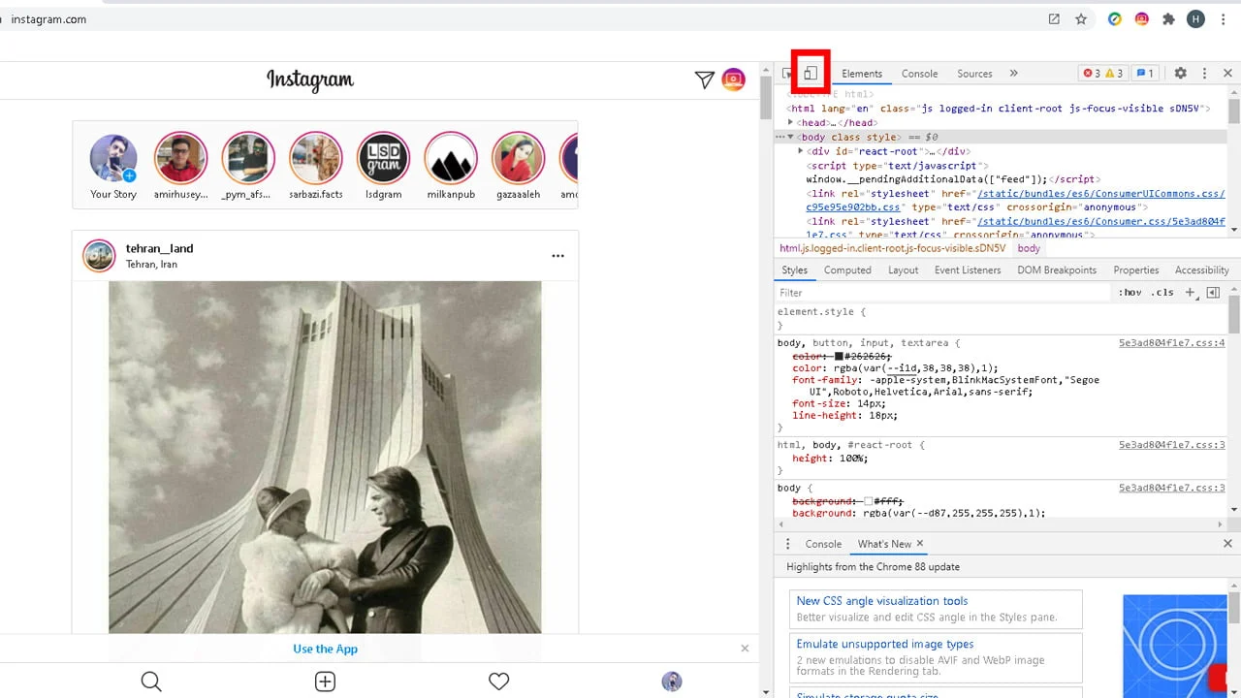Open the warning count indicator
1241x698 pixels.
[x=1114, y=74]
